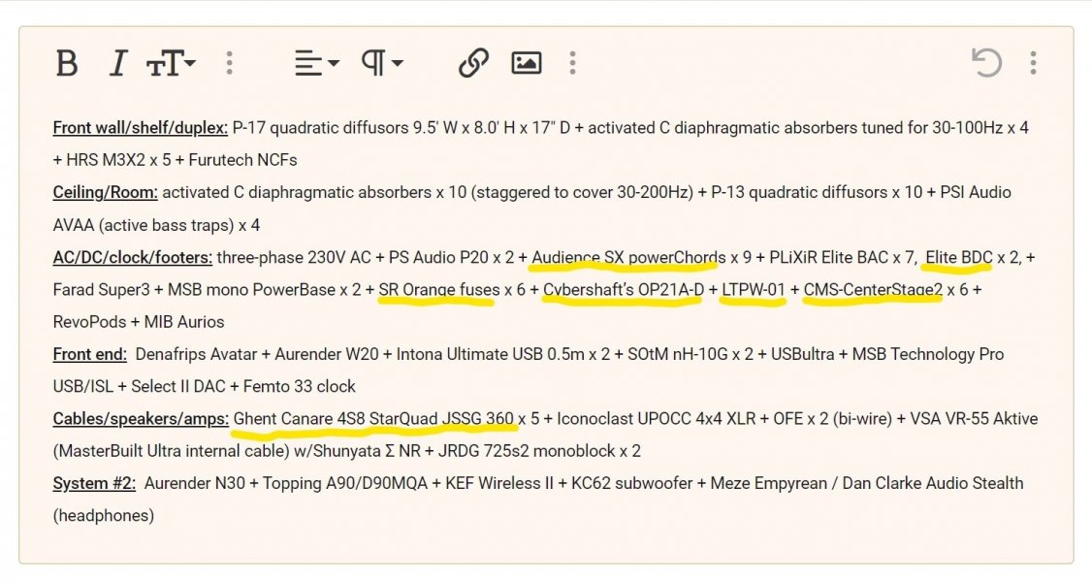Open more options right of insert image icon

tap(572, 64)
